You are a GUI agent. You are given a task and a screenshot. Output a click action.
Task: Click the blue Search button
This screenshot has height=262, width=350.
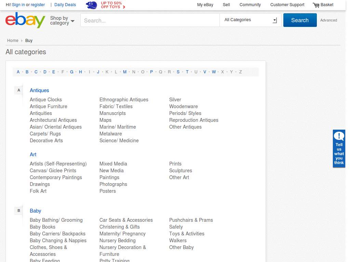300,20
